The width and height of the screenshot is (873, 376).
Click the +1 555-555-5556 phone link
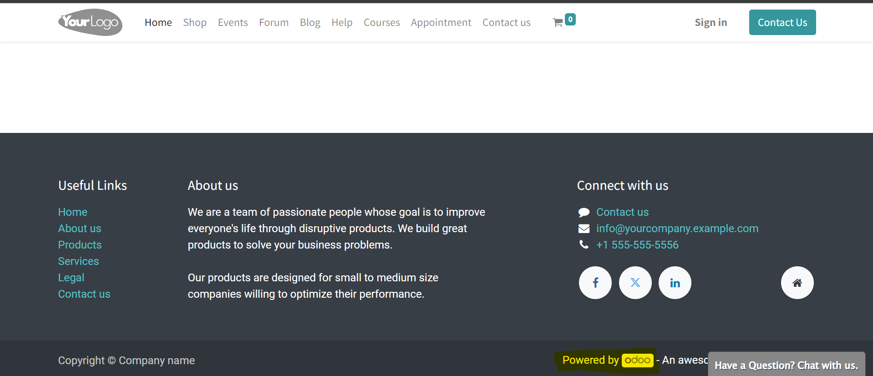coord(637,245)
